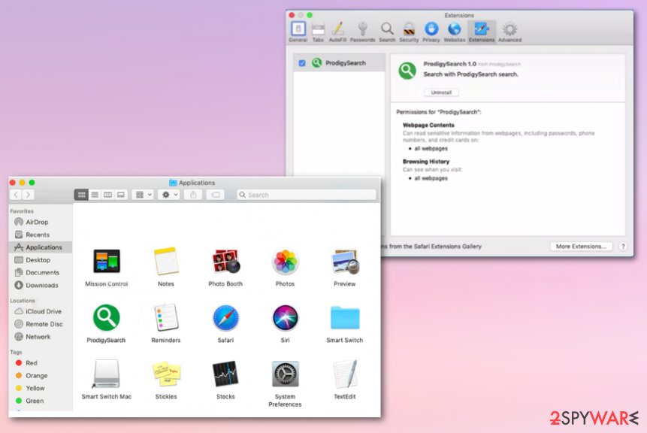Image resolution: width=647 pixels, height=433 pixels.
Task: Switch Finder to icon view
Action: click(81, 195)
